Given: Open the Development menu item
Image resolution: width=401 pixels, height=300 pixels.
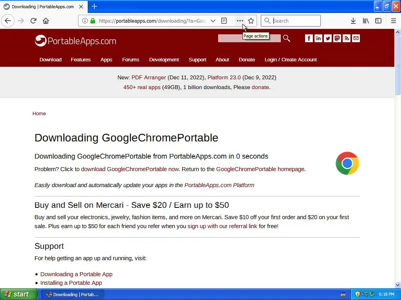Looking at the screenshot, I should [164, 59].
